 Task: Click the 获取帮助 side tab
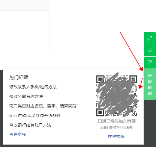150,84
